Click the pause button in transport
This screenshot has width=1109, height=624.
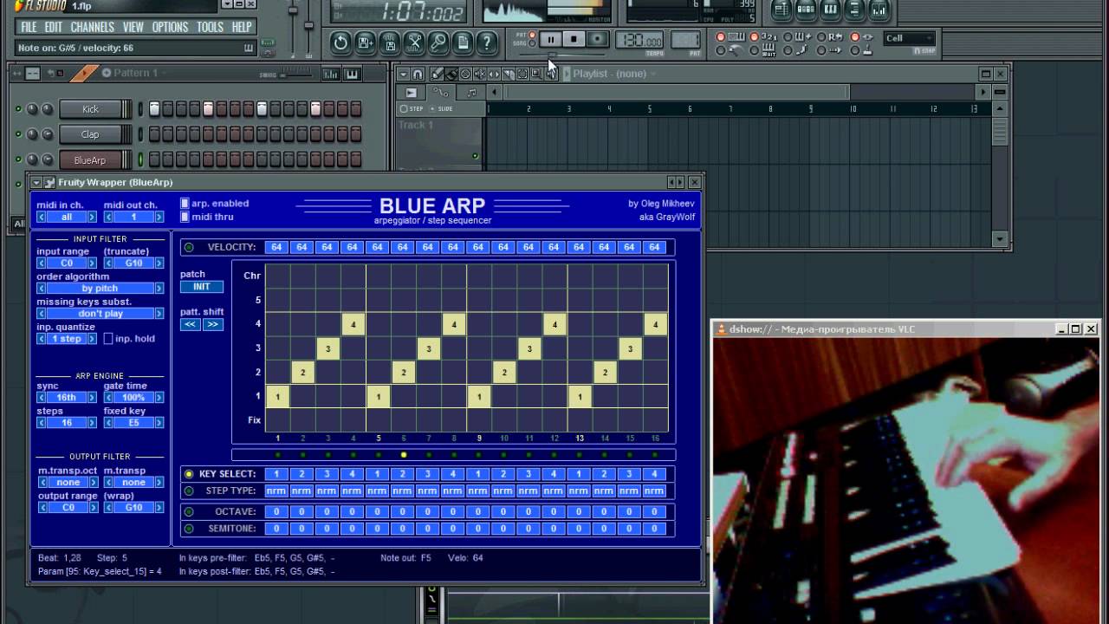(x=551, y=40)
